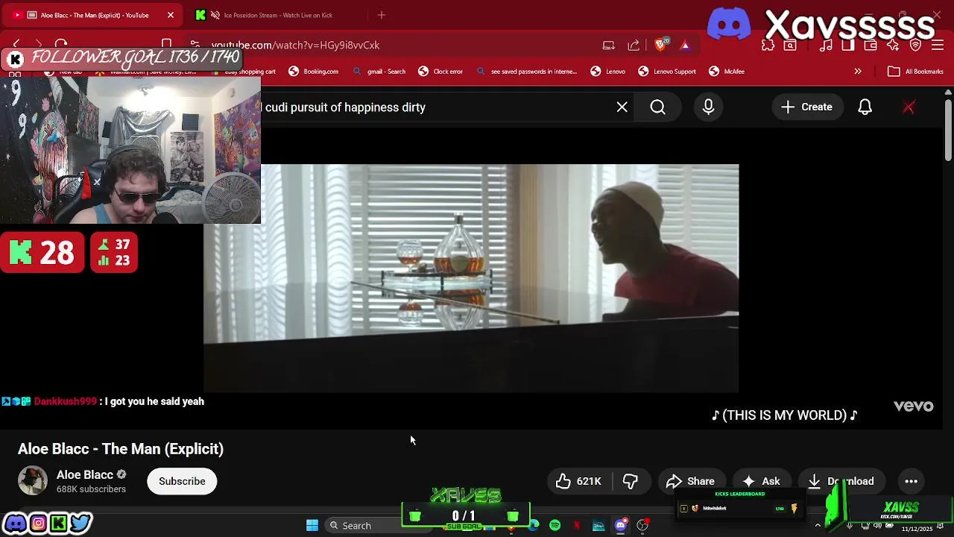Switch to Ice Poseidon Stream Kick tab

277,15
